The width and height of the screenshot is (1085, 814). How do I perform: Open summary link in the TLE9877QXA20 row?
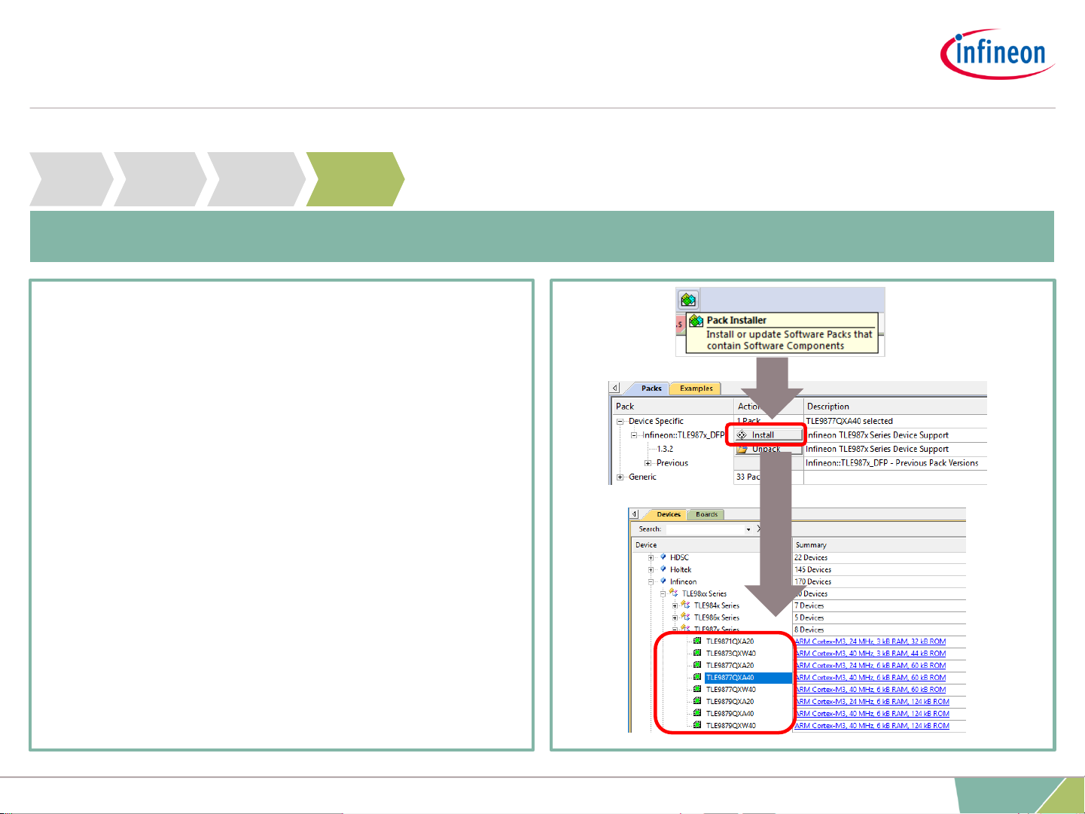click(870, 666)
